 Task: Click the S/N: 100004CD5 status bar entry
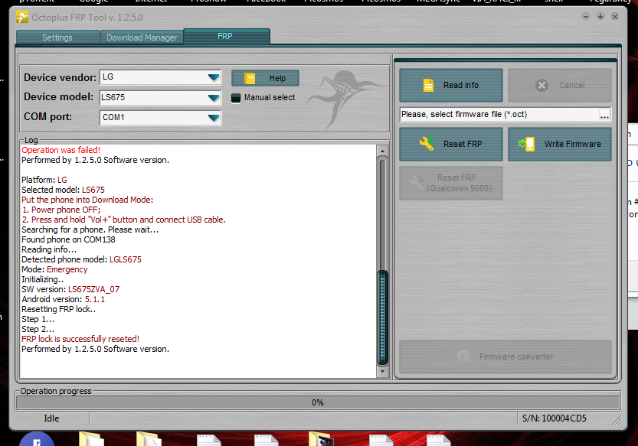pos(555,418)
